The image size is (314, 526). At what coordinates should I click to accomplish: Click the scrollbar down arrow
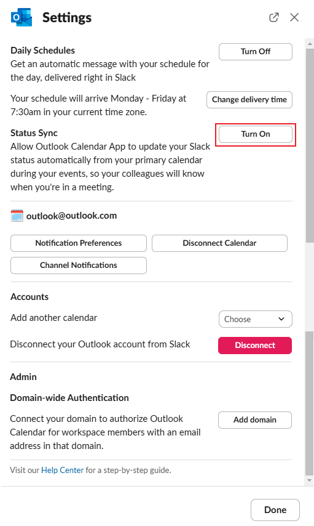(x=310, y=480)
